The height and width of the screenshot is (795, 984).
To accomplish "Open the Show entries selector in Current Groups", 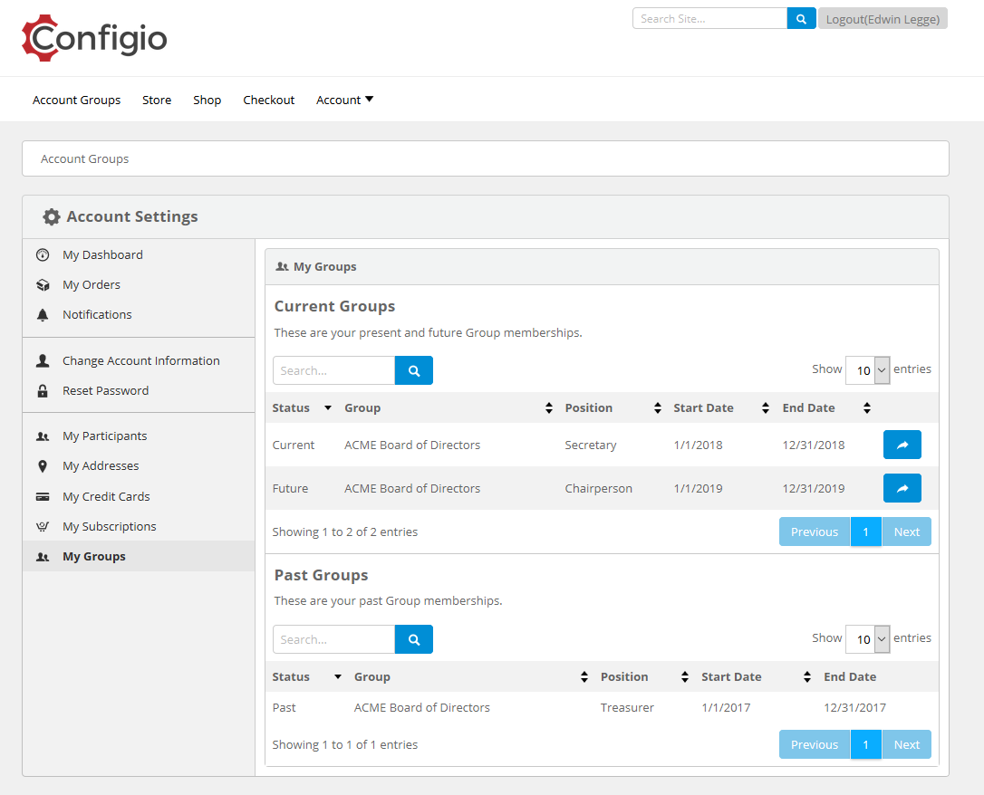I will tap(867, 369).
